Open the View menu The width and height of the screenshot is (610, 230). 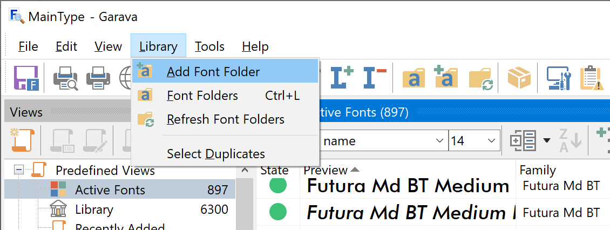108,46
